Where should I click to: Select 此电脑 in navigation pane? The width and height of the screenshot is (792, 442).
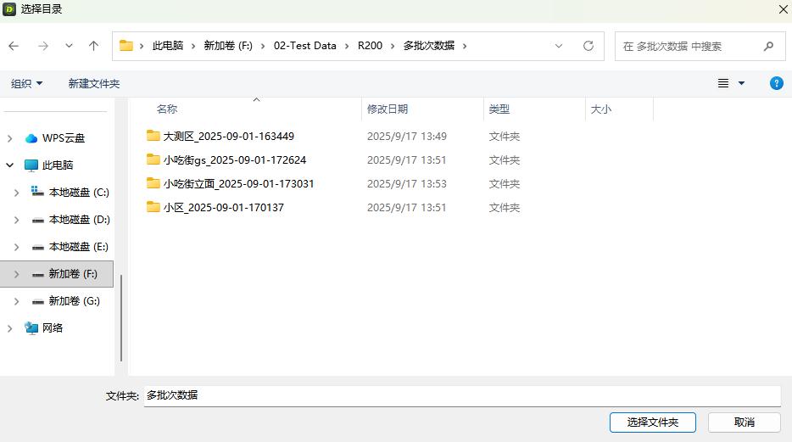coord(58,165)
